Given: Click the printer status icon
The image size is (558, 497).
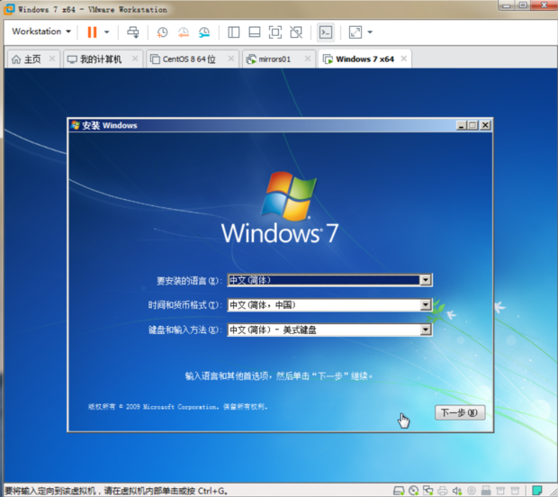Looking at the screenshot, I should point(442,491).
